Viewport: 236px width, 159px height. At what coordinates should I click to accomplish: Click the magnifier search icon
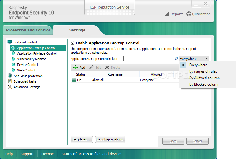(x=176, y=59)
